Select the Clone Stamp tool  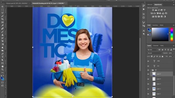pos(2,35)
